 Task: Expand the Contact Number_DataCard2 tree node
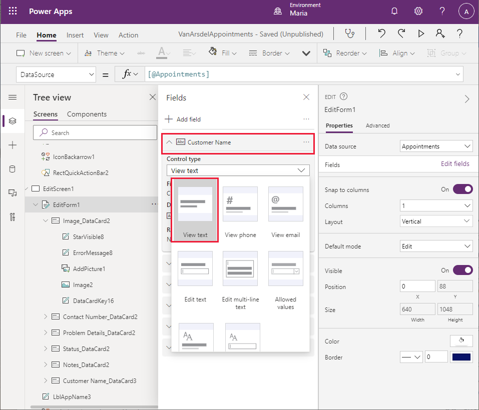coord(46,316)
